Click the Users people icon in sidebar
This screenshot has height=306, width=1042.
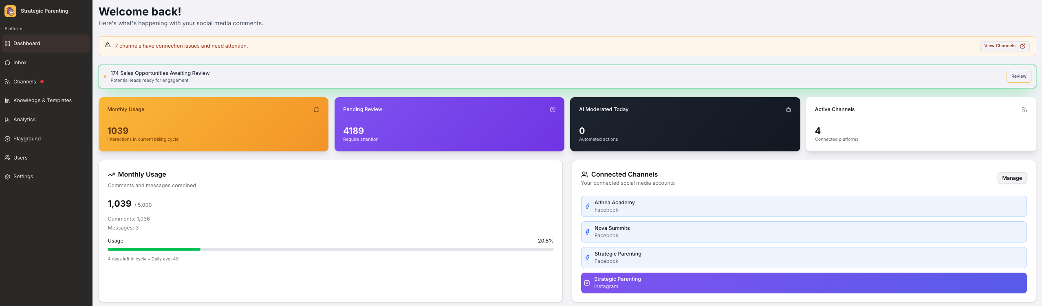(7, 157)
